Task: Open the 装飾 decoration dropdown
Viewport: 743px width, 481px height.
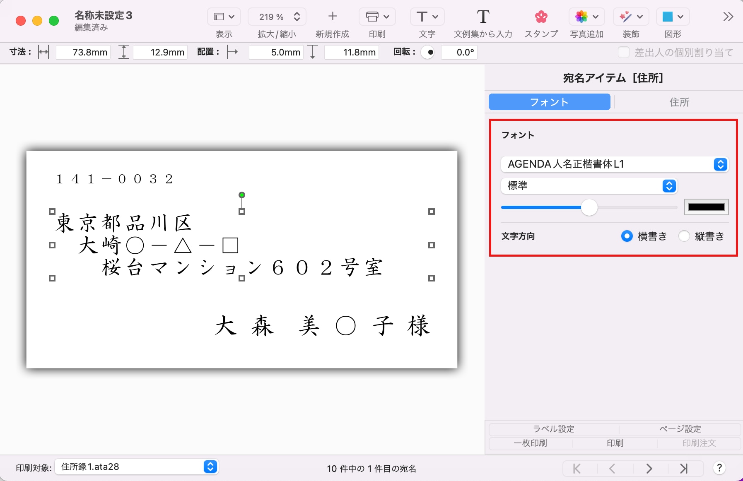Action: (631, 17)
